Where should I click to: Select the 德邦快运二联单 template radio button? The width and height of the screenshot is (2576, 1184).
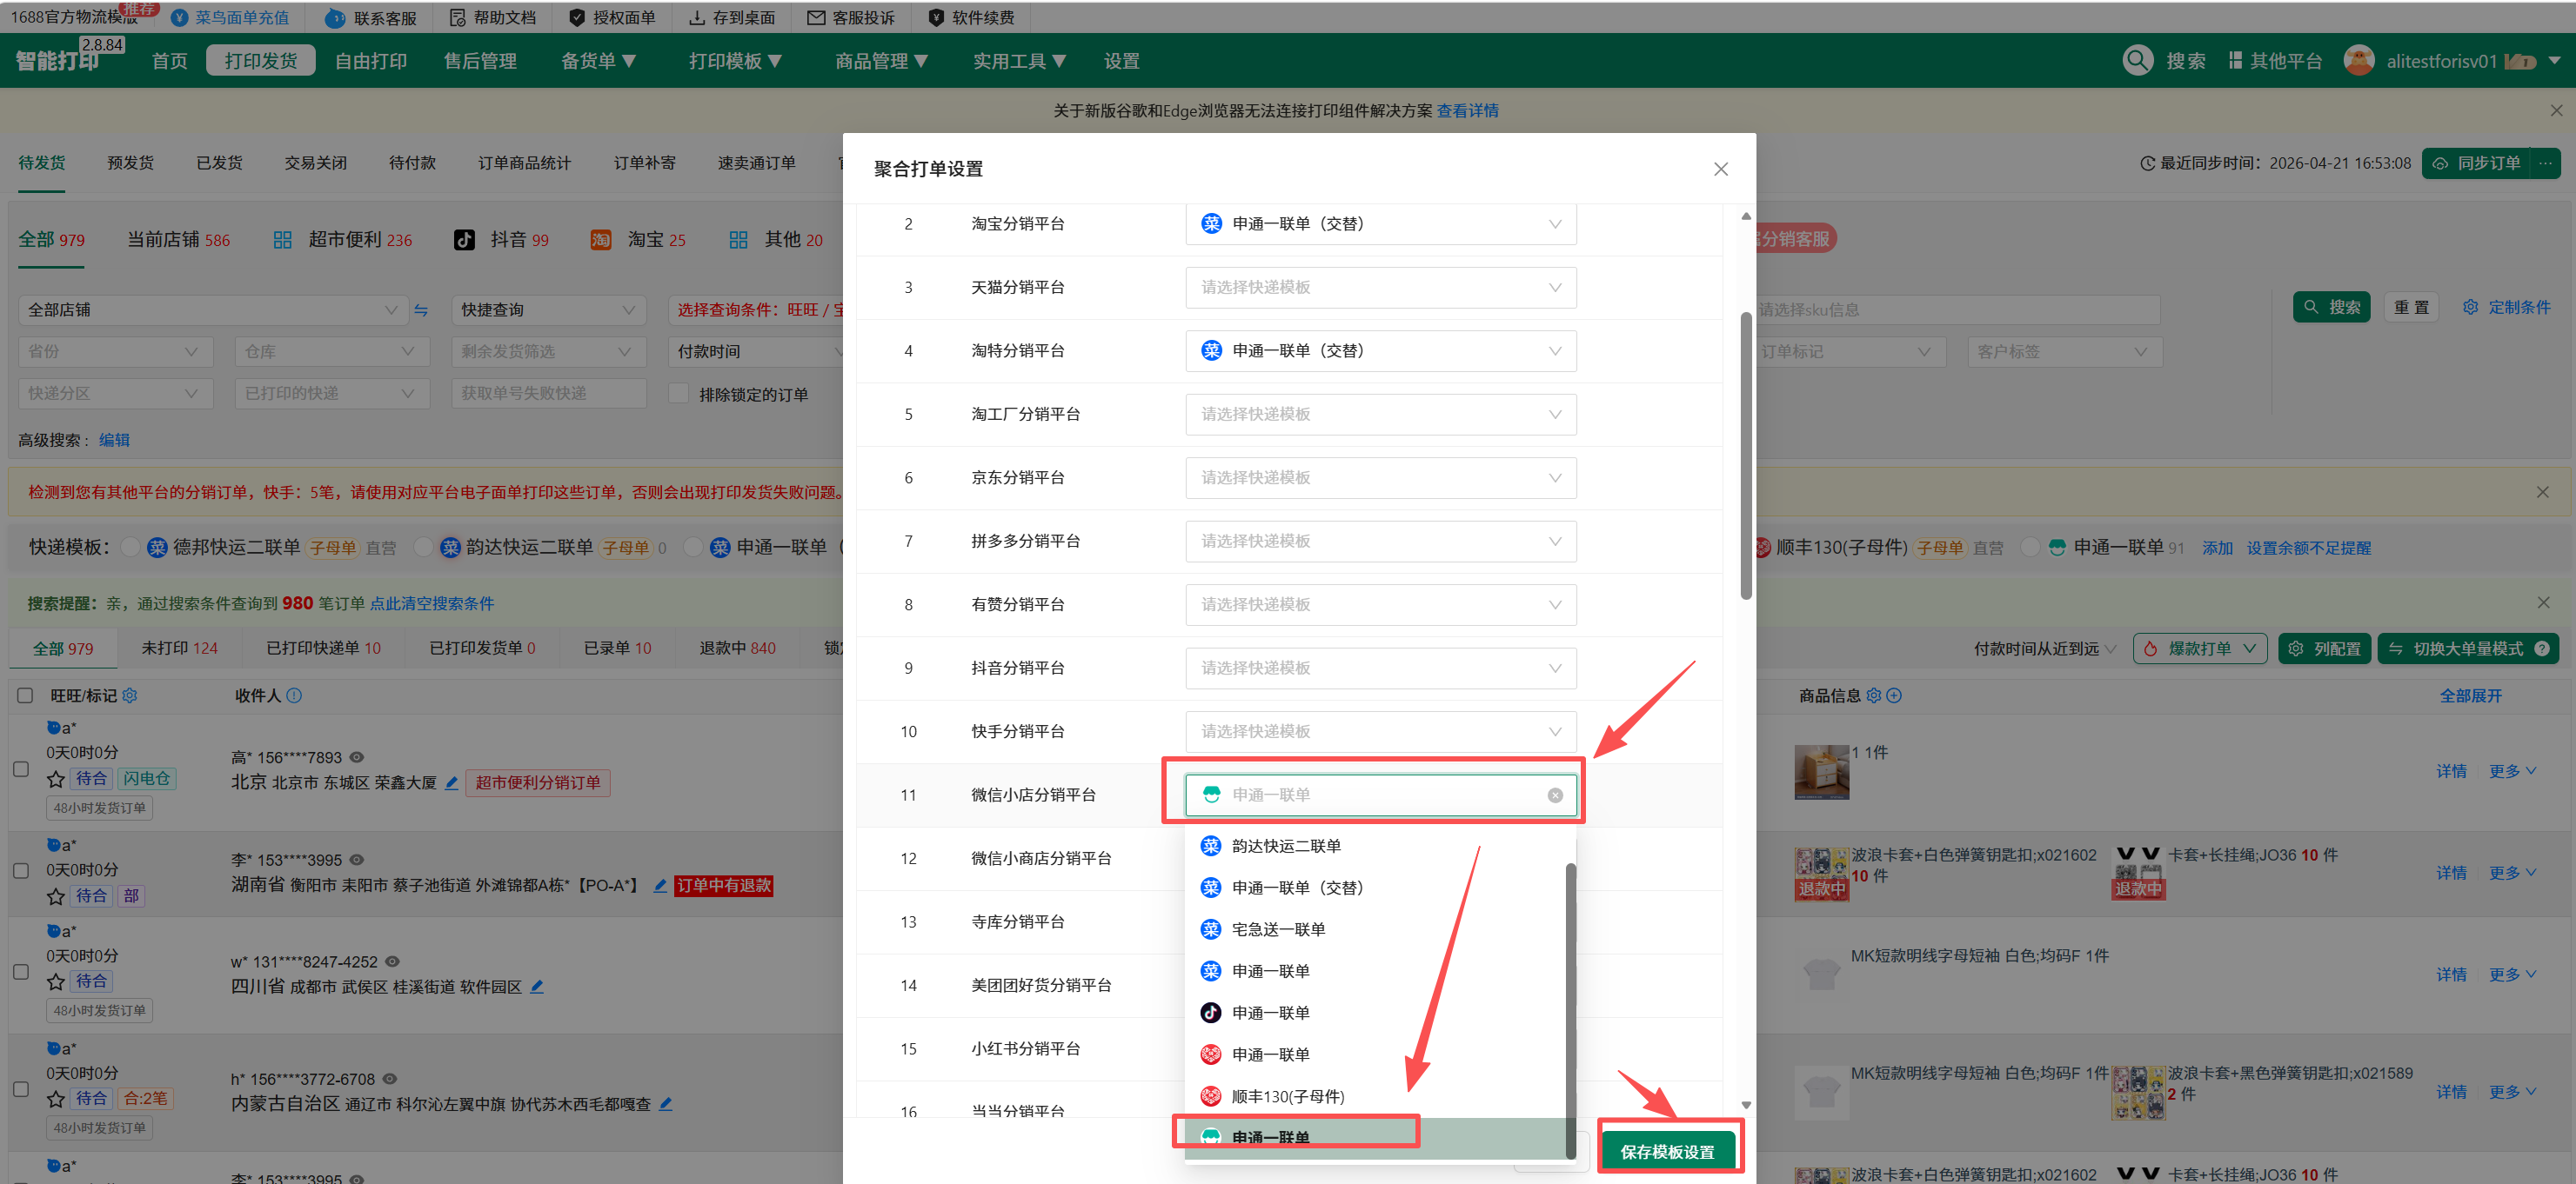[x=130, y=548]
